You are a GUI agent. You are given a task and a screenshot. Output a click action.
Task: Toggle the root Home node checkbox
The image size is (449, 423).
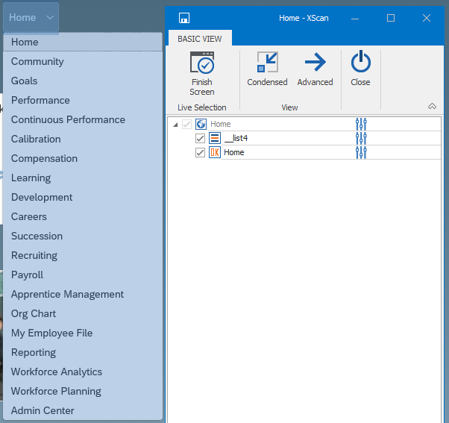[186, 125]
